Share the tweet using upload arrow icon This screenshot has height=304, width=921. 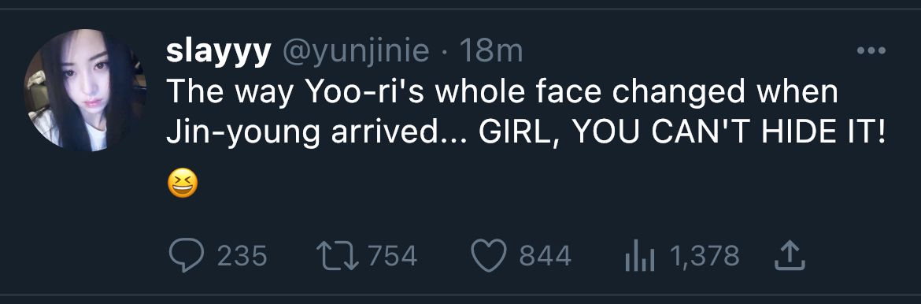pos(788,257)
